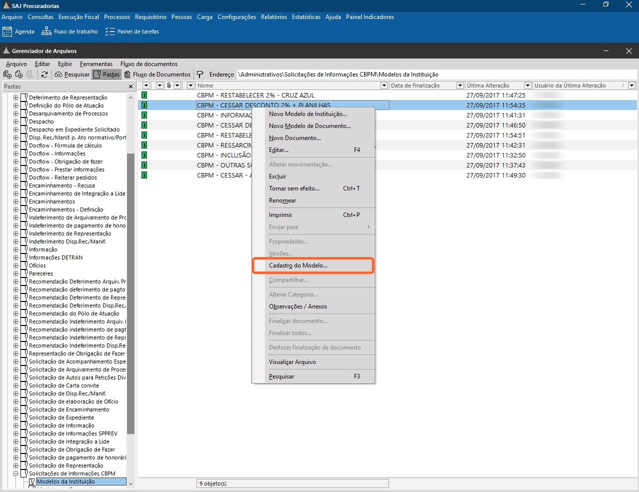Viewport: 639px width, 492px height.
Task: Click the Pastas tree vertical scrollbar
Action: click(130, 290)
